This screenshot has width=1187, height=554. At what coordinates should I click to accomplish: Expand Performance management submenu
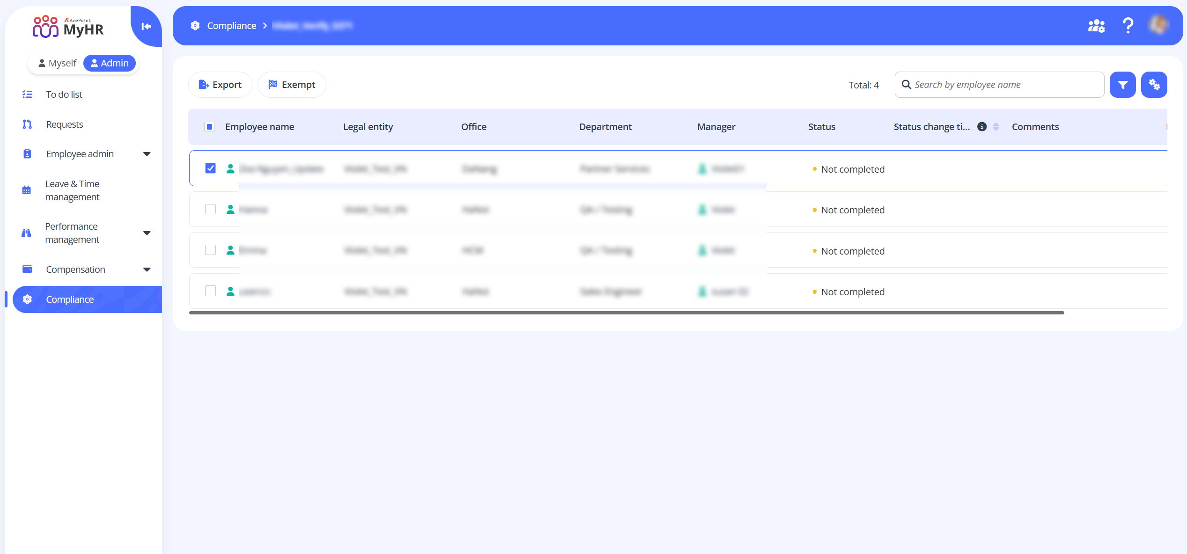(x=147, y=233)
